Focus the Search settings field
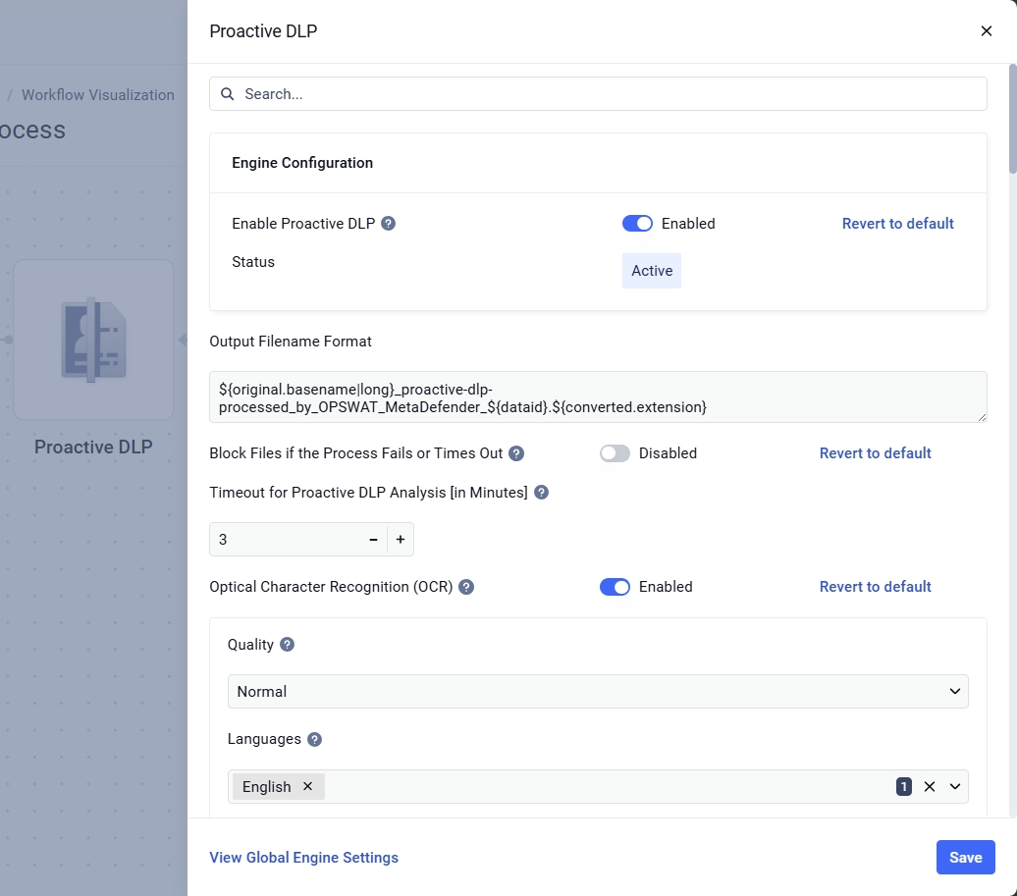1017x896 pixels. point(598,94)
